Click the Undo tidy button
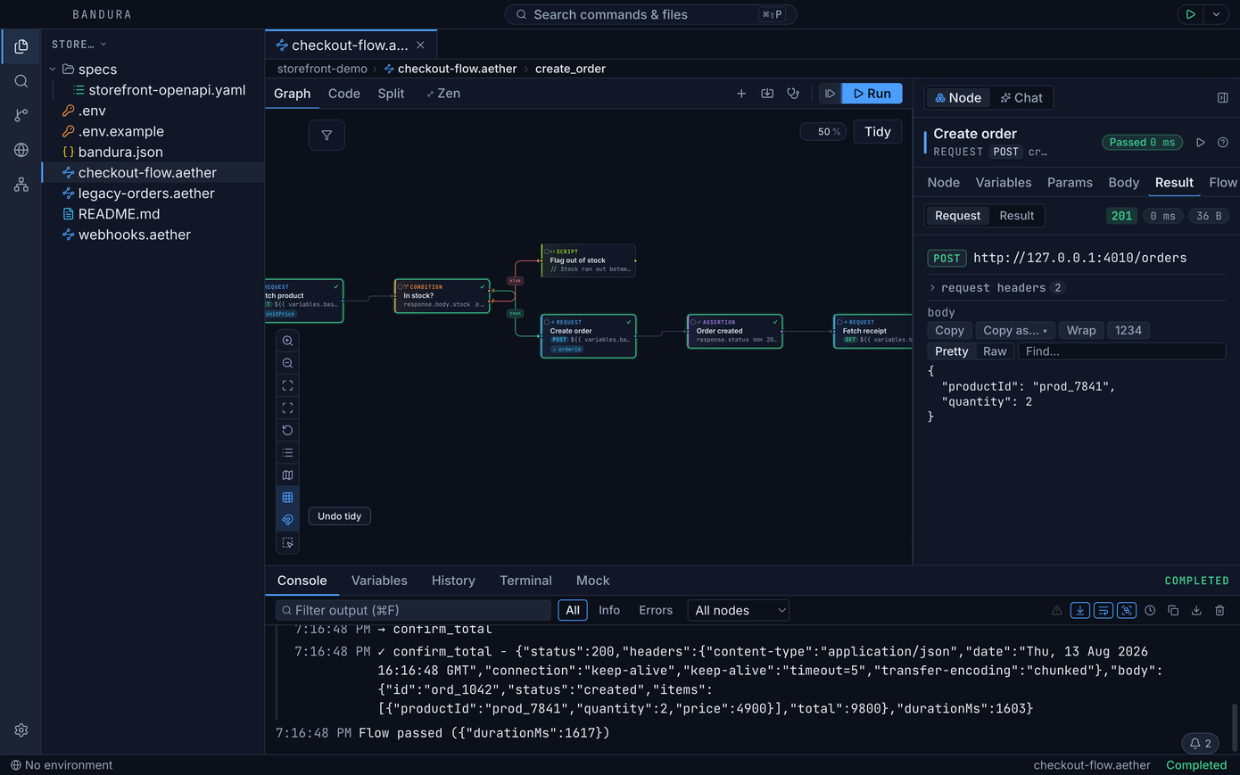The image size is (1240, 775). [x=340, y=516]
